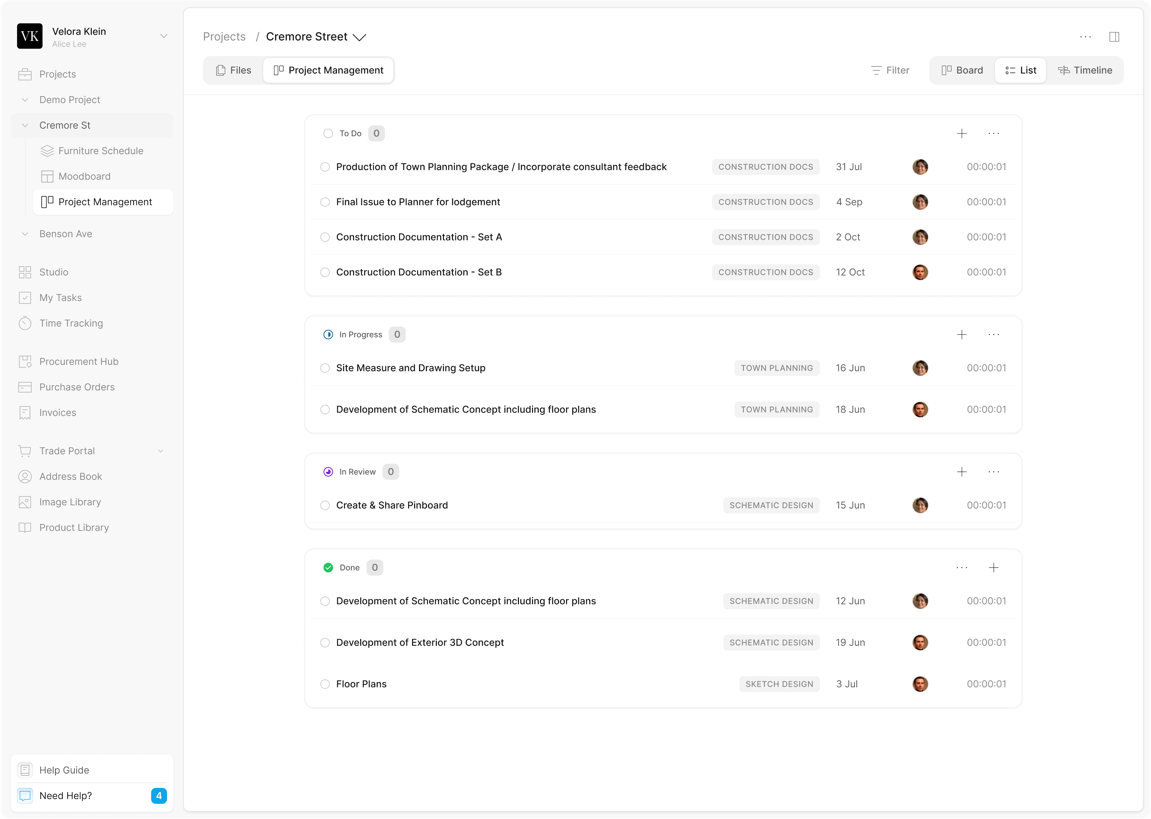The width and height of the screenshot is (1151, 819).
Task: Open Done section options
Action: (x=962, y=567)
